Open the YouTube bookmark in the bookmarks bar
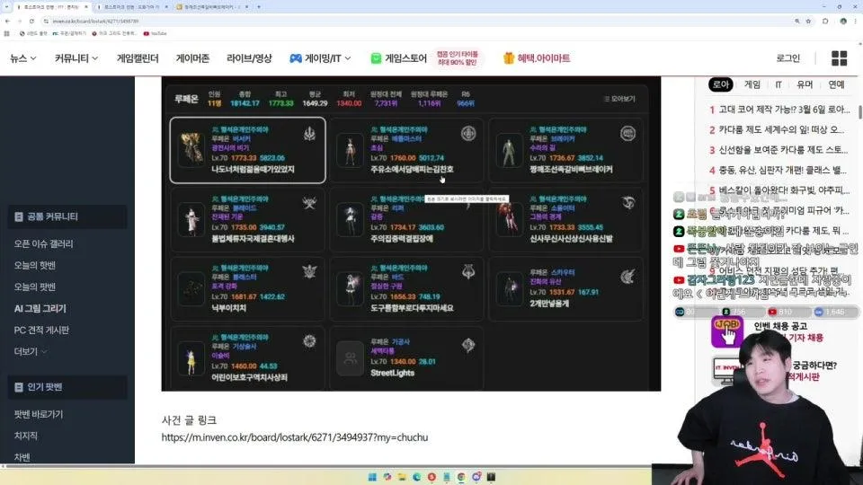 point(156,33)
